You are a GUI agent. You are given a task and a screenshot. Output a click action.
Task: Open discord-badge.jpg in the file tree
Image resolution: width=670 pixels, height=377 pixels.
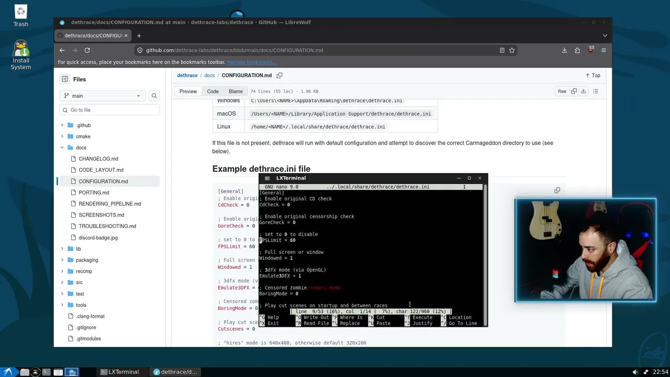pyautogui.click(x=98, y=238)
